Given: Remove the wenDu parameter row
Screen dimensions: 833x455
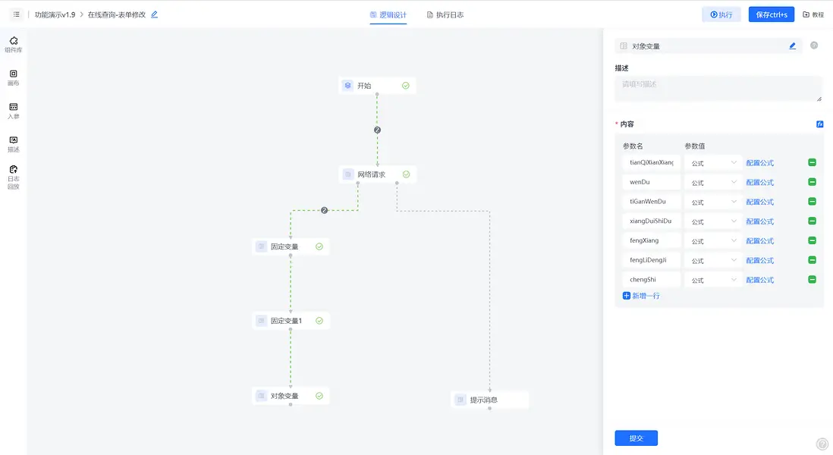Looking at the screenshot, I should pos(812,182).
